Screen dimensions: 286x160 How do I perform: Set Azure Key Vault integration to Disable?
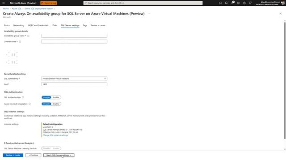tap(46, 104)
